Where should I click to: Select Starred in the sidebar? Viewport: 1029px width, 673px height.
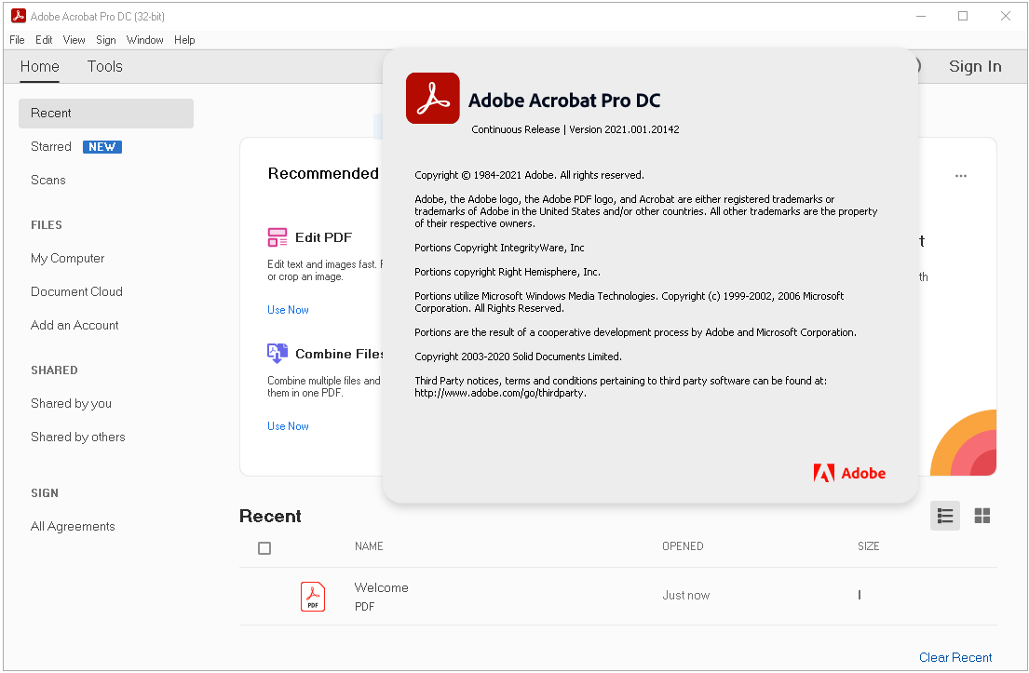pyautogui.click(x=51, y=146)
